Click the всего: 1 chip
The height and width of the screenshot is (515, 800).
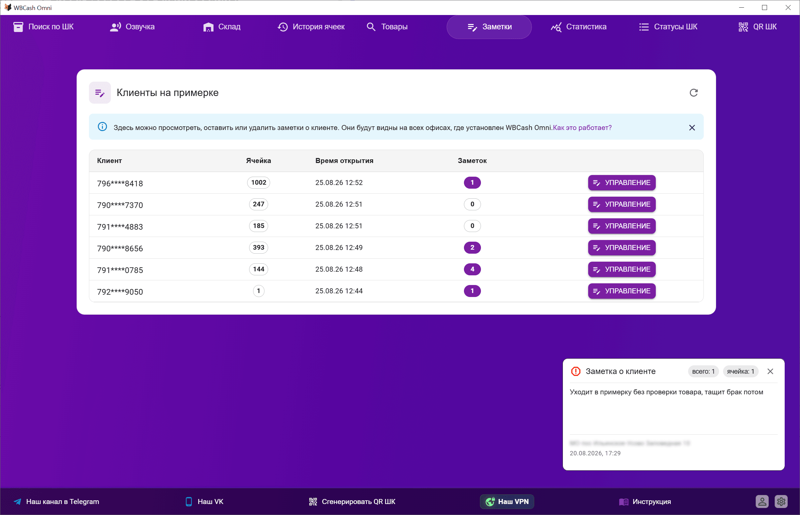pyautogui.click(x=703, y=372)
